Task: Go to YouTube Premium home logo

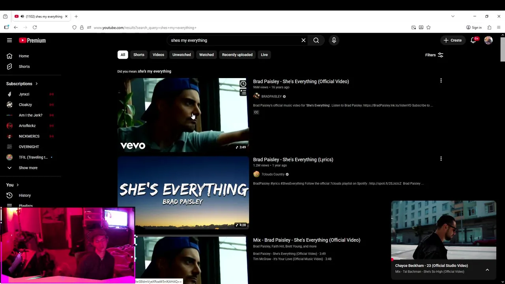Action: tap(32, 40)
